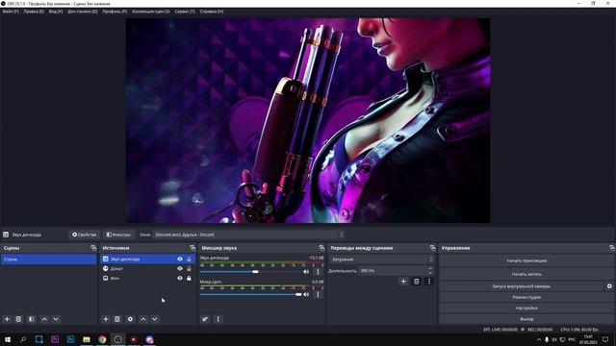
Task: Click the Длительность 300 ms field
Action: (x=393, y=271)
